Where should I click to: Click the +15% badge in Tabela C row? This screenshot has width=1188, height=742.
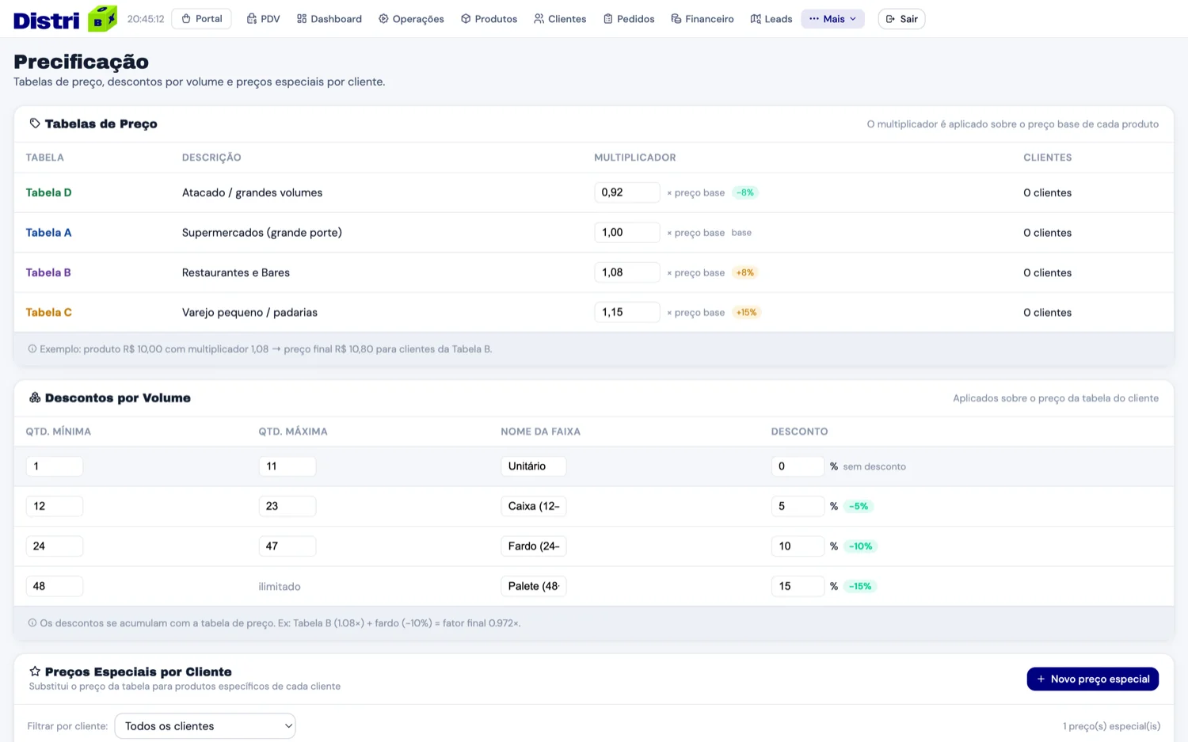(x=746, y=312)
